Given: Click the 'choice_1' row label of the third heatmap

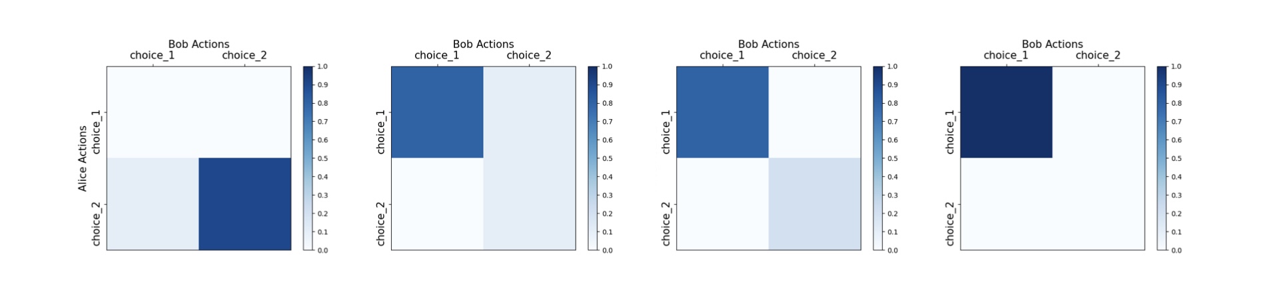Looking at the screenshot, I should (x=666, y=132).
